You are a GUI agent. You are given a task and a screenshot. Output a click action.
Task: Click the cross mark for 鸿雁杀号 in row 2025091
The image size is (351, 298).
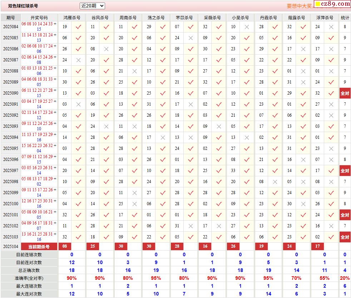[78, 105]
